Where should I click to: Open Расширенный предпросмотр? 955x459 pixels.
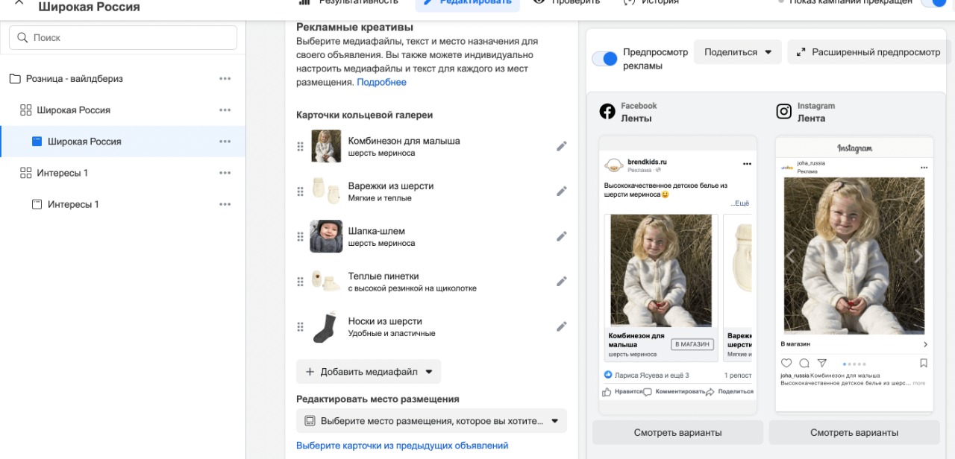[868, 52]
